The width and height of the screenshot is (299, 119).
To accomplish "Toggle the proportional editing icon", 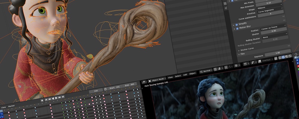I will click(226, 67).
